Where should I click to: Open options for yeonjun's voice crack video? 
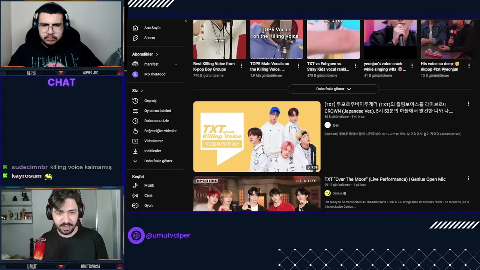click(x=412, y=66)
